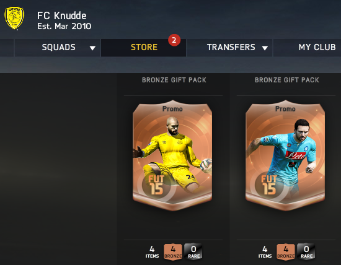Click the 4 Items count under first pack

(x=152, y=251)
